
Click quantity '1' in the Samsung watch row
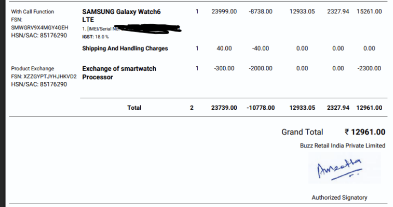coord(197,11)
